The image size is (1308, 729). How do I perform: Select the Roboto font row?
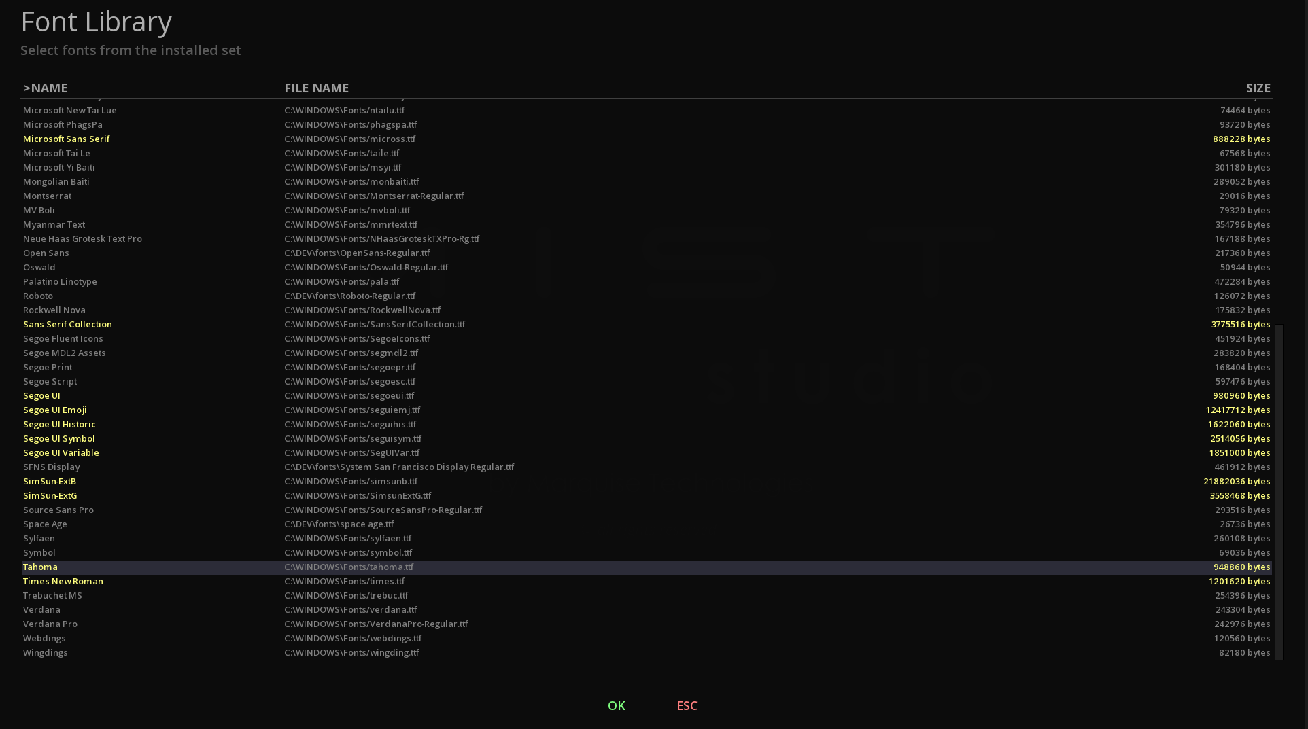(647, 296)
